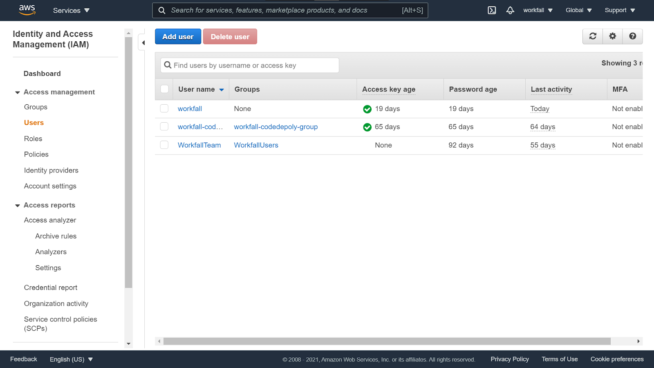Click the horizontal scroll right arrow

click(x=638, y=341)
